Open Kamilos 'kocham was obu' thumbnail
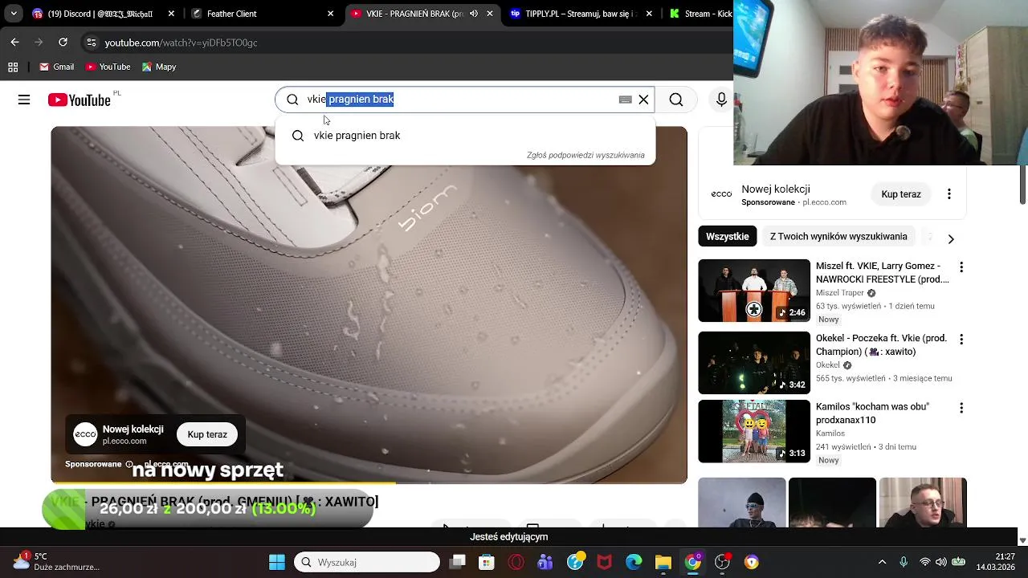 [754, 432]
